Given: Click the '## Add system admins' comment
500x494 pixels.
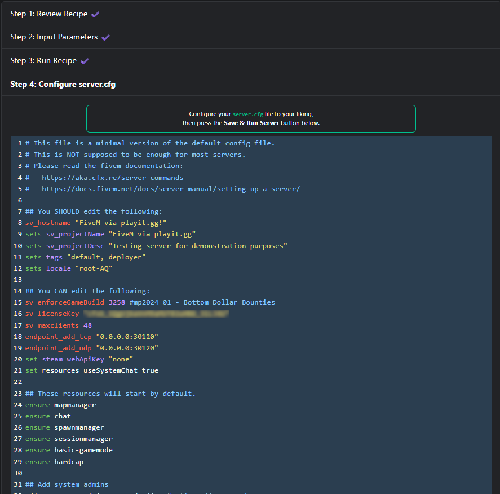Looking at the screenshot, I should tap(67, 484).
